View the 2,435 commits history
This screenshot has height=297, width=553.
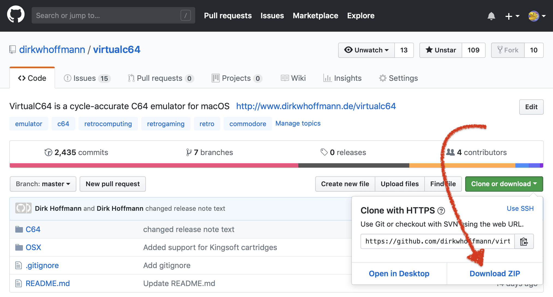[x=76, y=152]
